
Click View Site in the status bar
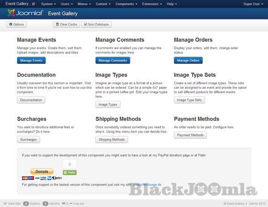[x=12, y=203]
